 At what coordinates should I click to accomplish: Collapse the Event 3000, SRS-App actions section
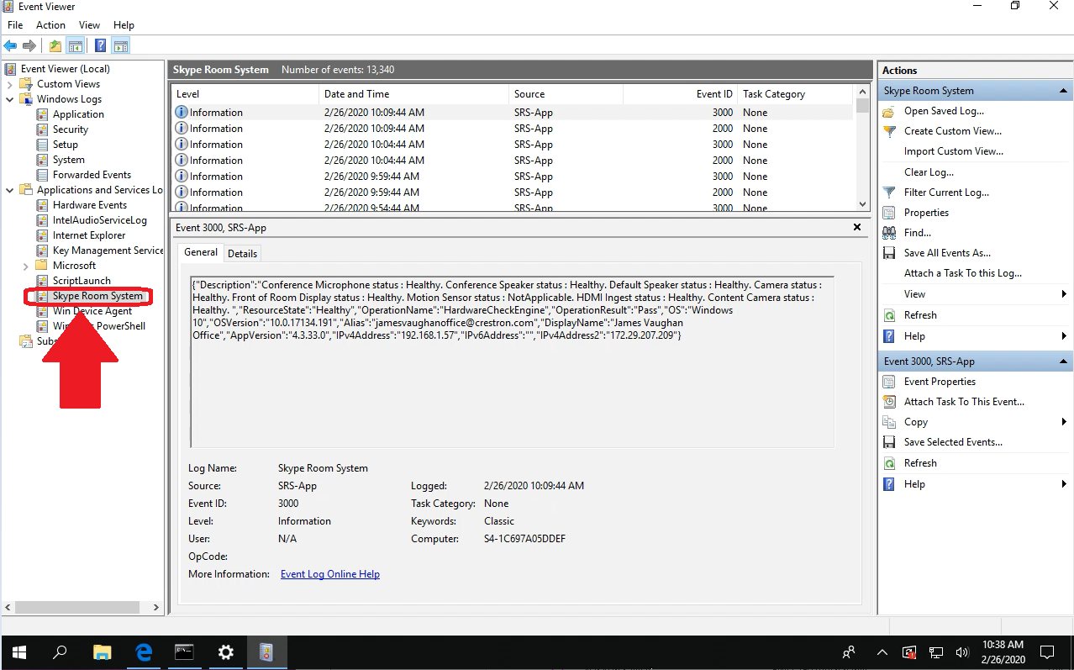1064,361
